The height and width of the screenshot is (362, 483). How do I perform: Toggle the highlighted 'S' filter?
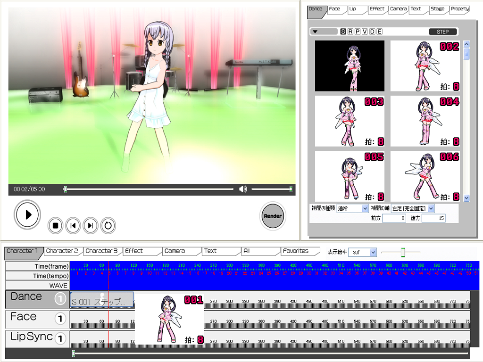click(x=343, y=32)
